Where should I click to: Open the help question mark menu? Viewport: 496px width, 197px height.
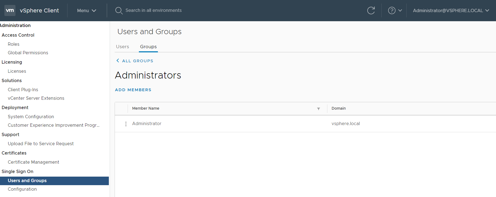tap(392, 10)
